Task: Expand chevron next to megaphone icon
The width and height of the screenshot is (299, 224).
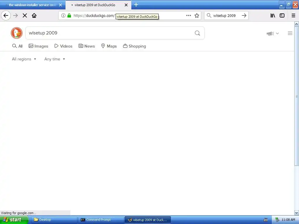Action: pos(277,34)
